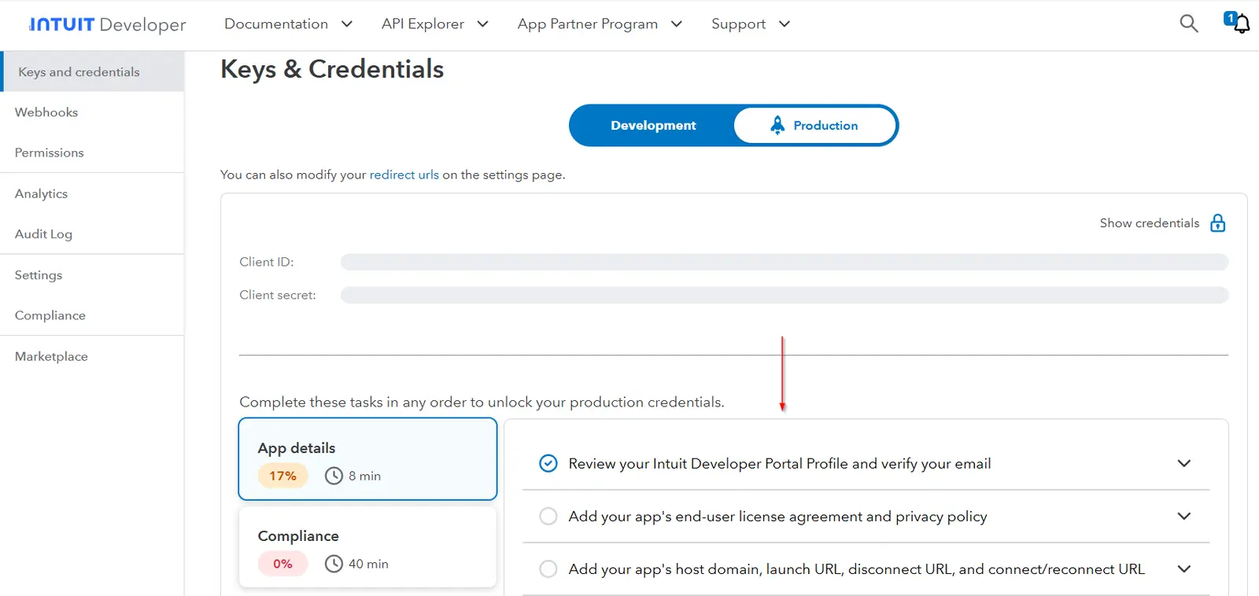The width and height of the screenshot is (1259, 596).
Task: Toggle circle for host domain and launch URL task
Action: click(548, 568)
